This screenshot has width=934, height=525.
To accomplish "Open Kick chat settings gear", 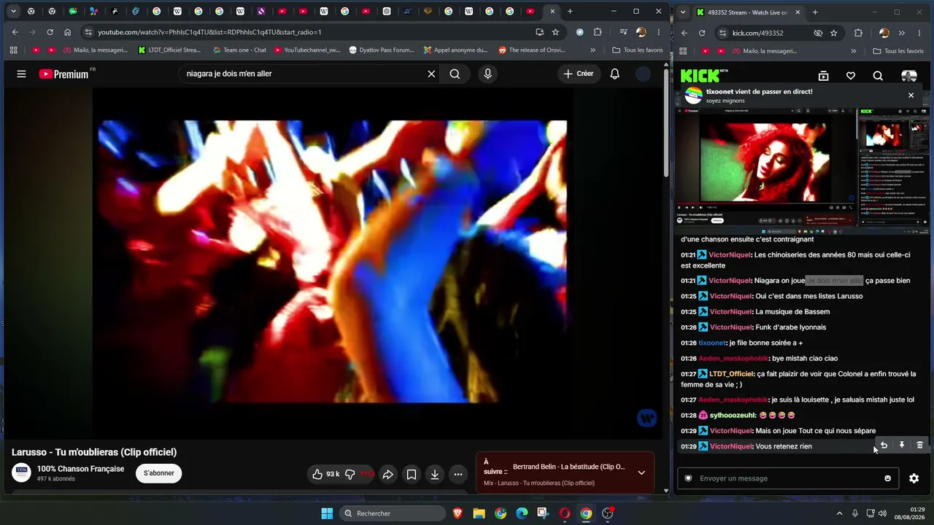I will point(914,478).
